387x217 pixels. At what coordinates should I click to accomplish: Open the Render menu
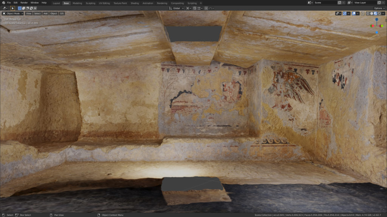click(24, 3)
